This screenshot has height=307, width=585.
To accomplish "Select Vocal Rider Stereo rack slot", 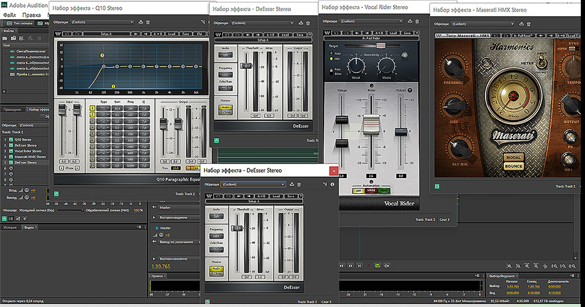I will [28, 151].
